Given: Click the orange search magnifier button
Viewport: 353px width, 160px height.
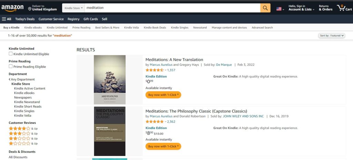Looking at the screenshot, I should coord(265,8).
